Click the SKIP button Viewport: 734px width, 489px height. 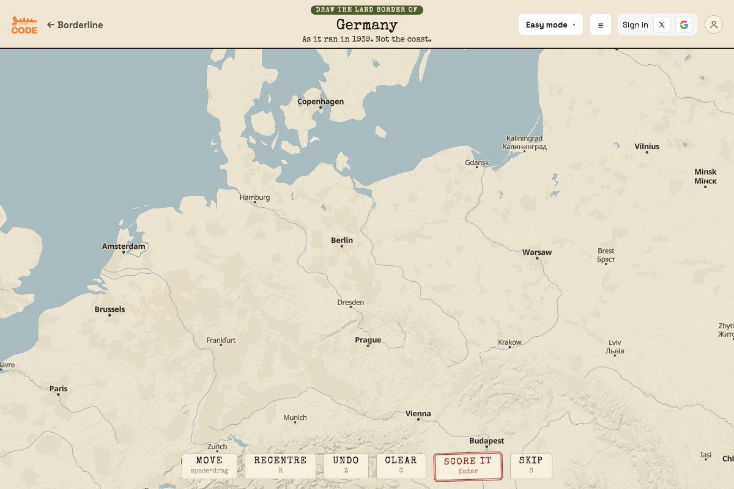point(531,466)
